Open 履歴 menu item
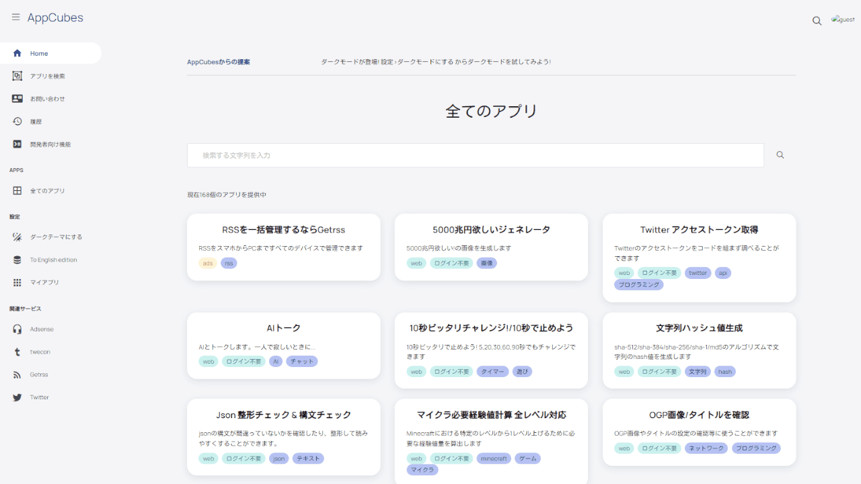The image size is (861, 484). 50,122
